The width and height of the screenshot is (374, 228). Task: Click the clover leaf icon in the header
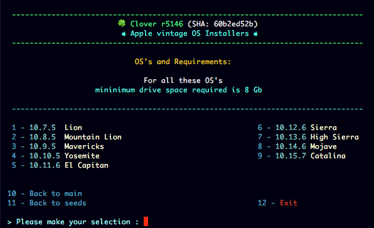click(x=122, y=23)
